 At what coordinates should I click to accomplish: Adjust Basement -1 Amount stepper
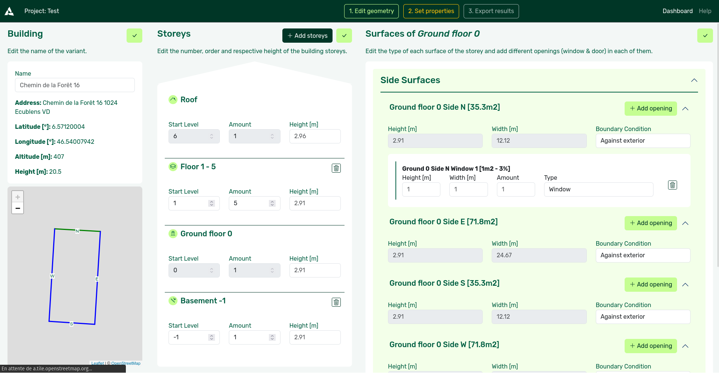[272, 337]
